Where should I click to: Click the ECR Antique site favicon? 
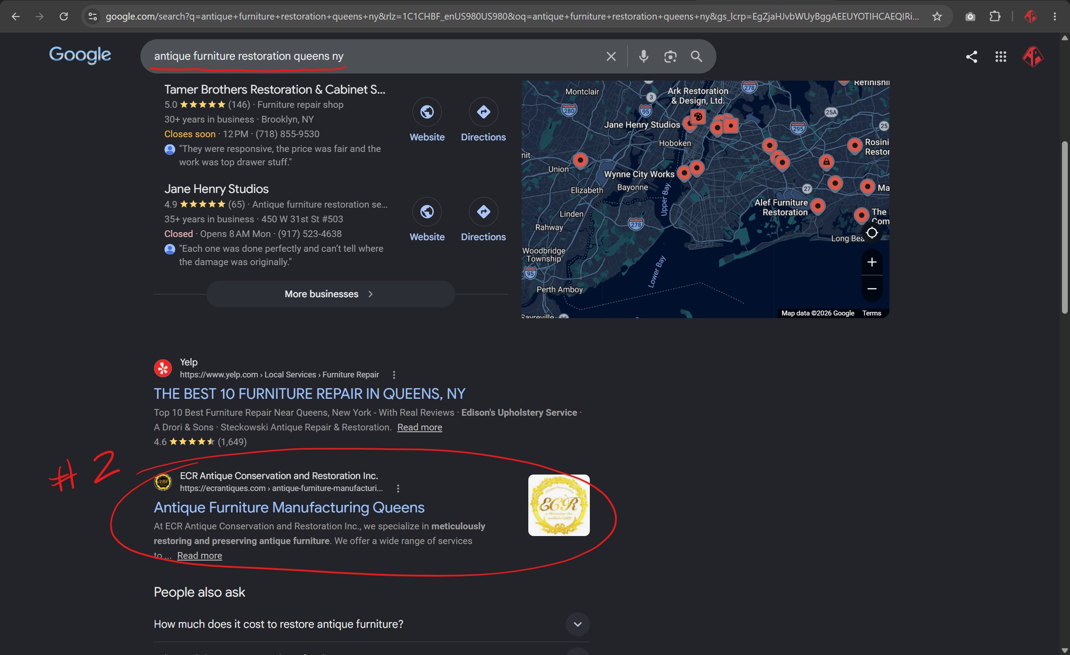(x=163, y=482)
